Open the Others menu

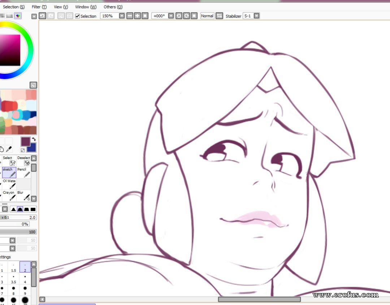[x=113, y=7]
